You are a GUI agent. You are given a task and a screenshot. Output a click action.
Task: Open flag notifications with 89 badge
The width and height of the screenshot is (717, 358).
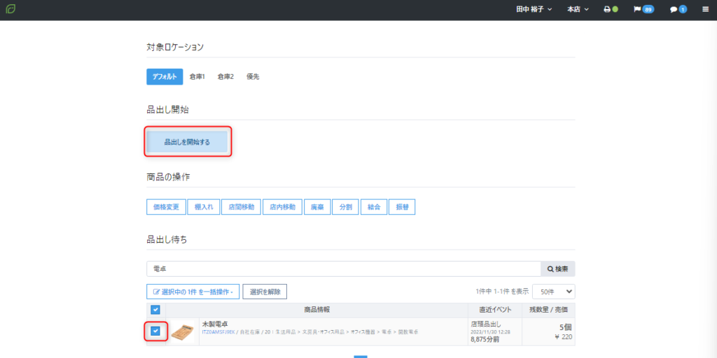coord(643,9)
